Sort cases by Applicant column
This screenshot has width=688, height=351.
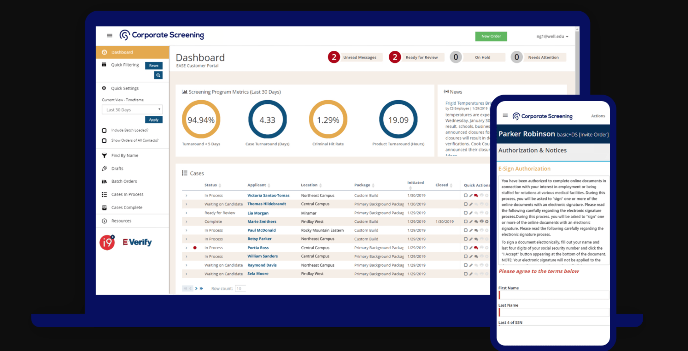pyautogui.click(x=259, y=185)
